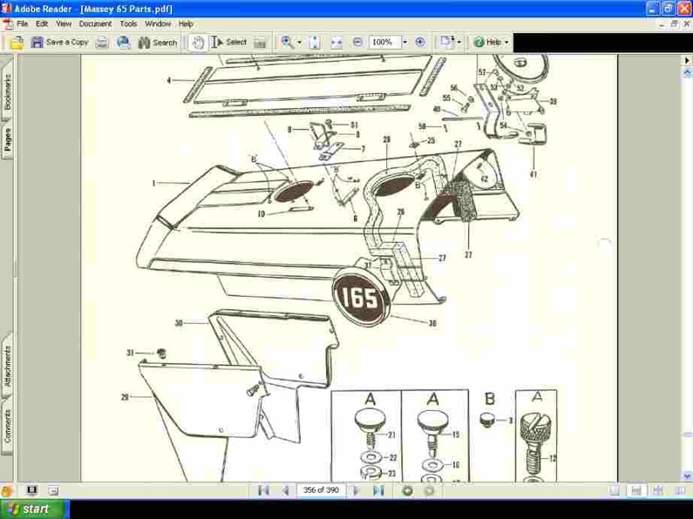Click the collapse arrow at top-right of document pane
This screenshot has width=693, height=519.
coord(688,60)
